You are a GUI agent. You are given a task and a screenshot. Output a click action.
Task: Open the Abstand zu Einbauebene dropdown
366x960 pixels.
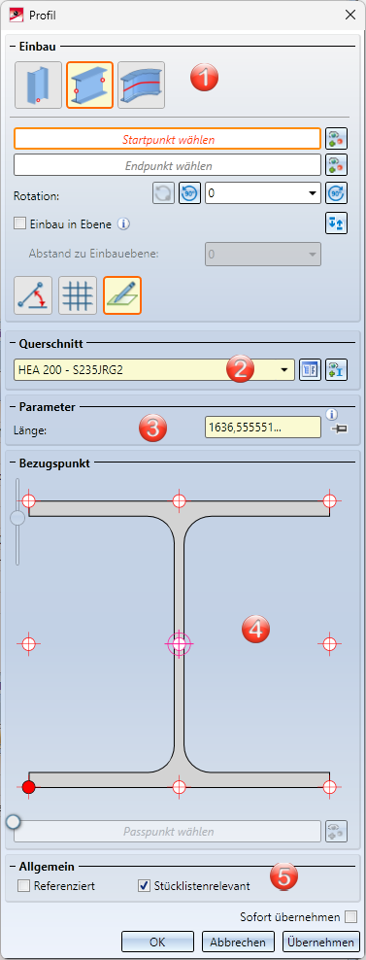(x=313, y=254)
